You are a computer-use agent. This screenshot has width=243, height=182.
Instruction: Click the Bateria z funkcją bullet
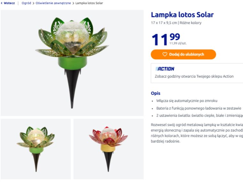(x=199, y=108)
